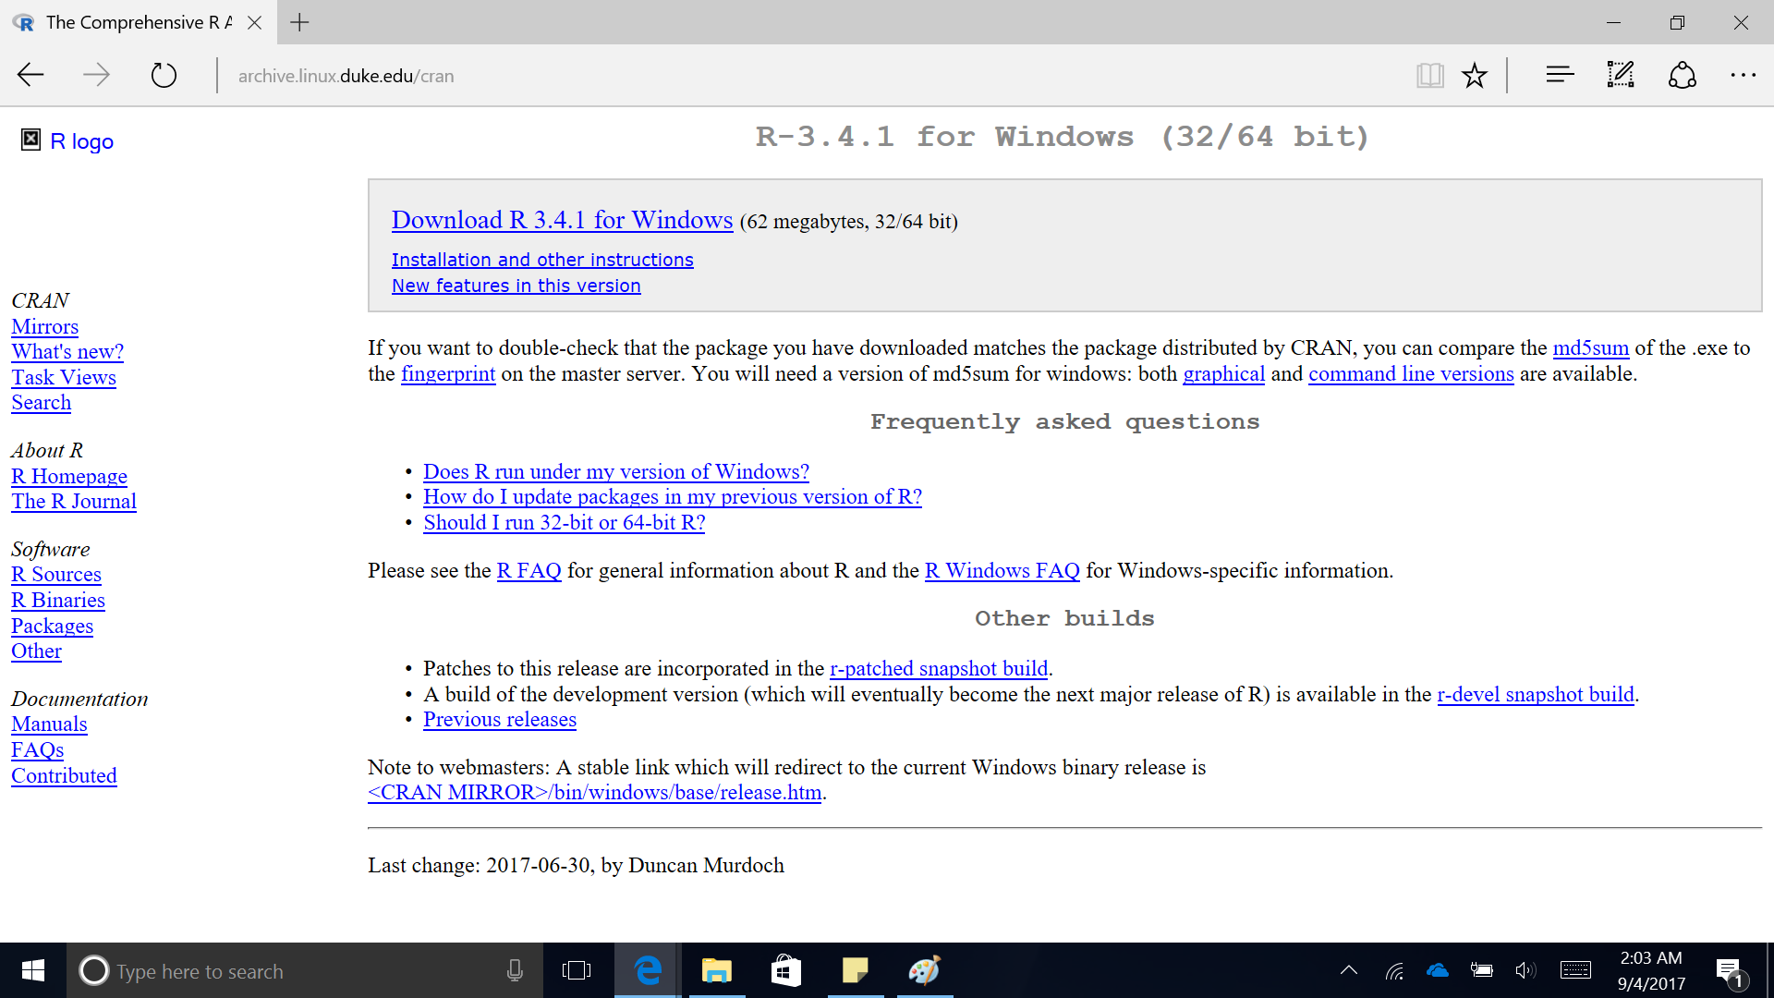Image resolution: width=1774 pixels, height=998 pixels.
Task: Open Task View from the taskbar
Action: [577, 970]
